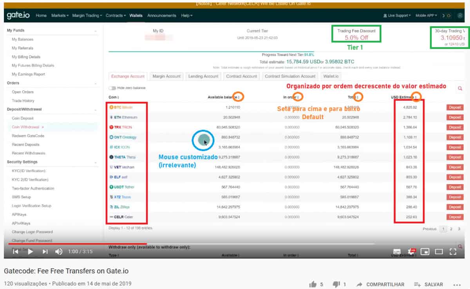Viewport: 470px width, 289px height.
Task: Click the ONT Ontology coin icon
Action: coord(111,137)
